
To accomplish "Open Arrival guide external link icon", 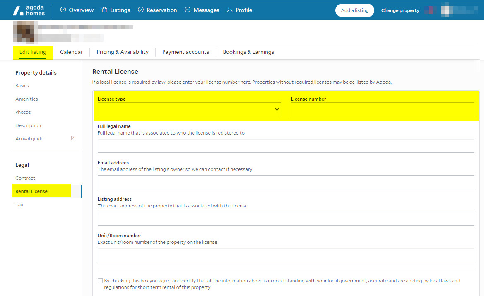I will [x=73, y=138].
